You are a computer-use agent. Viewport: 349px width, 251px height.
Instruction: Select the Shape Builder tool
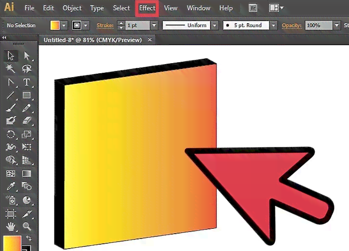(11, 160)
